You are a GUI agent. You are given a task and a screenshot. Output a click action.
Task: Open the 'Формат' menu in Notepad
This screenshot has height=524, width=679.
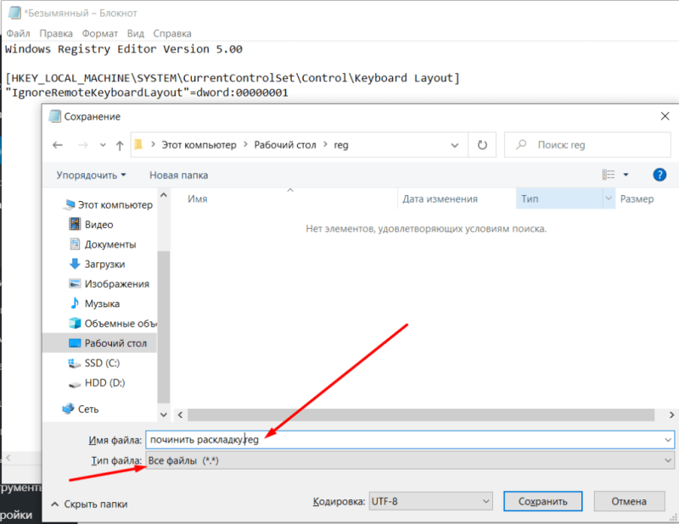coord(100,33)
